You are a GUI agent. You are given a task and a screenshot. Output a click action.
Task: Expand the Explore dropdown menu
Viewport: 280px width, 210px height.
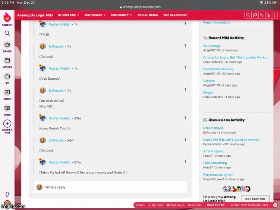(69, 15)
